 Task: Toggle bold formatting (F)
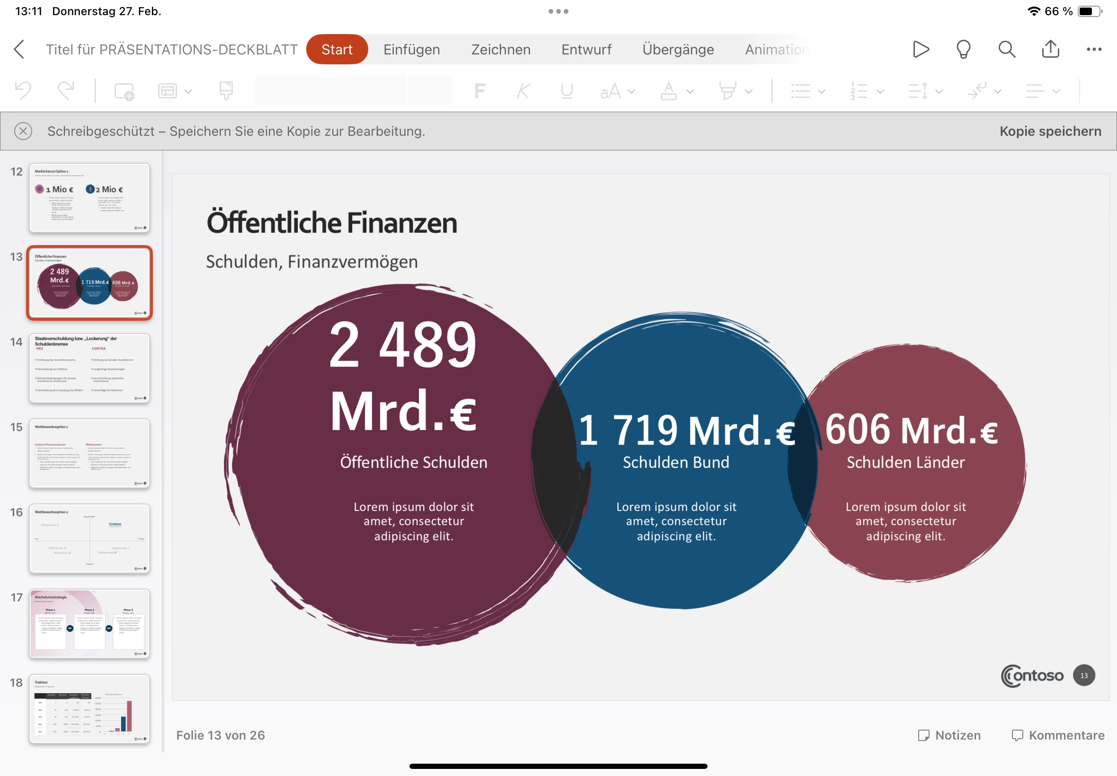coord(479,91)
